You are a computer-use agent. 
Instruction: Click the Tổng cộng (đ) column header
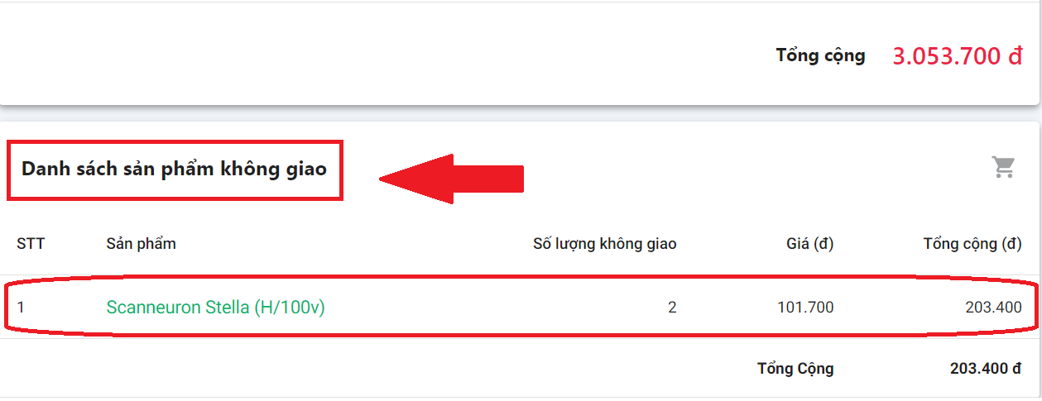[972, 244]
